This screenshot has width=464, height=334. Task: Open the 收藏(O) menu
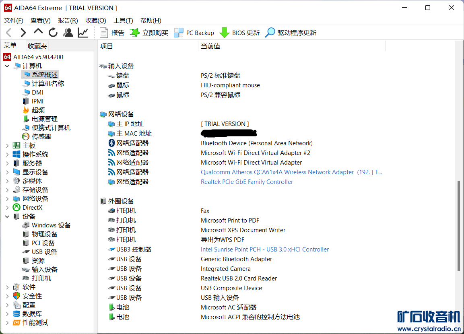(96, 21)
